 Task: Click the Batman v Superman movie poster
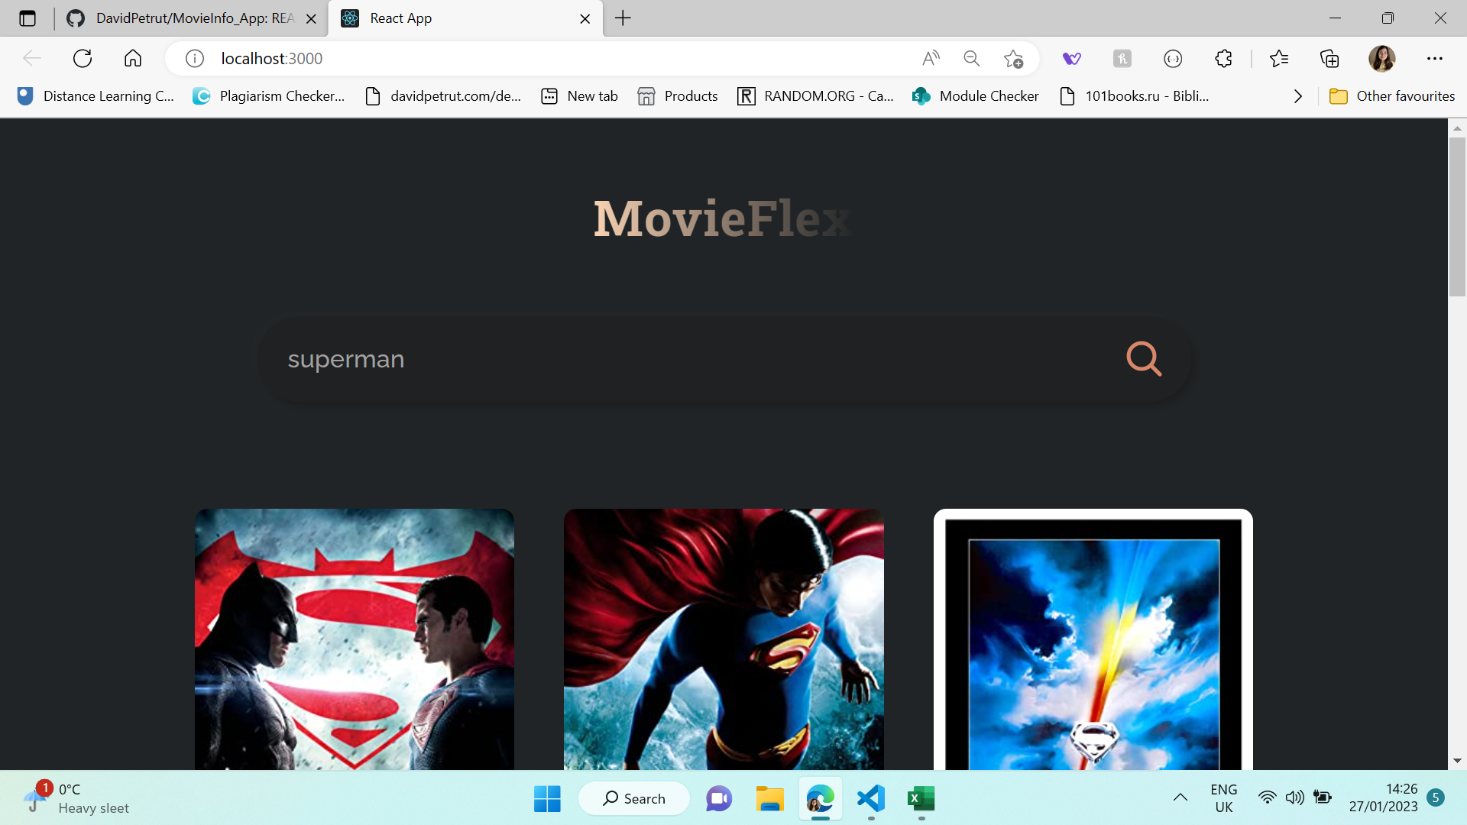point(354,639)
